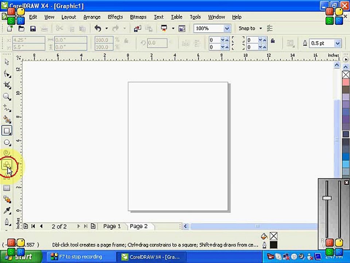Click the horizontal scrollbar left arrow
This screenshot has width=350, height=263.
point(185,226)
